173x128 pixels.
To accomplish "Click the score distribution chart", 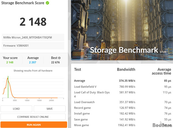I will (x=33, y=88).
